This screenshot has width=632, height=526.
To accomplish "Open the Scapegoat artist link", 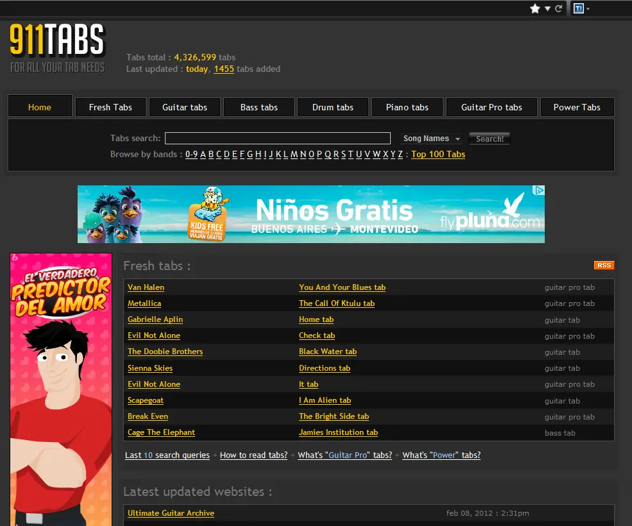I will [x=146, y=400].
